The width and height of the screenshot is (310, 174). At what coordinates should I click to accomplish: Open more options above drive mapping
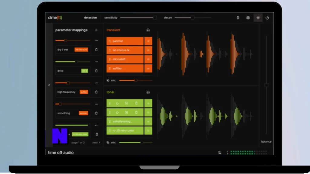click(x=96, y=62)
